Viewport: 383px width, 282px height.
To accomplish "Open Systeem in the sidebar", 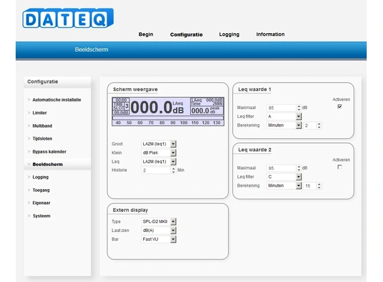I will [x=41, y=216].
